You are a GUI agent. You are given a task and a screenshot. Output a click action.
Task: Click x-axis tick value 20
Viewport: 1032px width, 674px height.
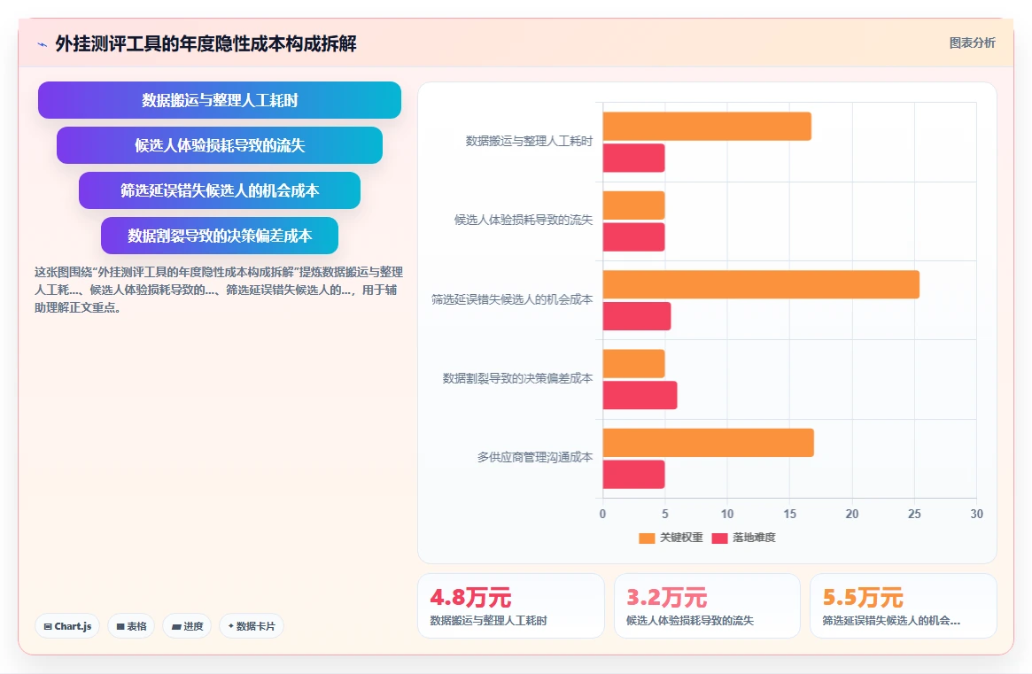tap(851, 514)
